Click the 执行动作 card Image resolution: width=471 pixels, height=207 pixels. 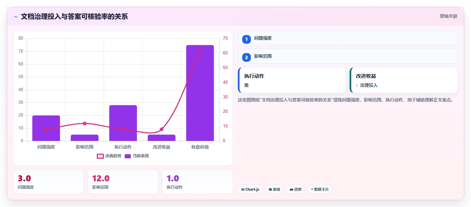[x=292, y=80]
